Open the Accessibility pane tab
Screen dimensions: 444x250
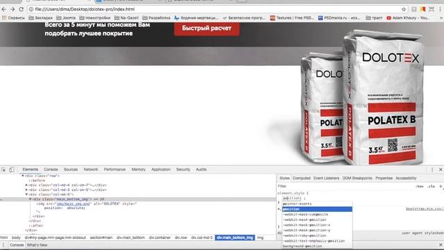coord(406,178)
